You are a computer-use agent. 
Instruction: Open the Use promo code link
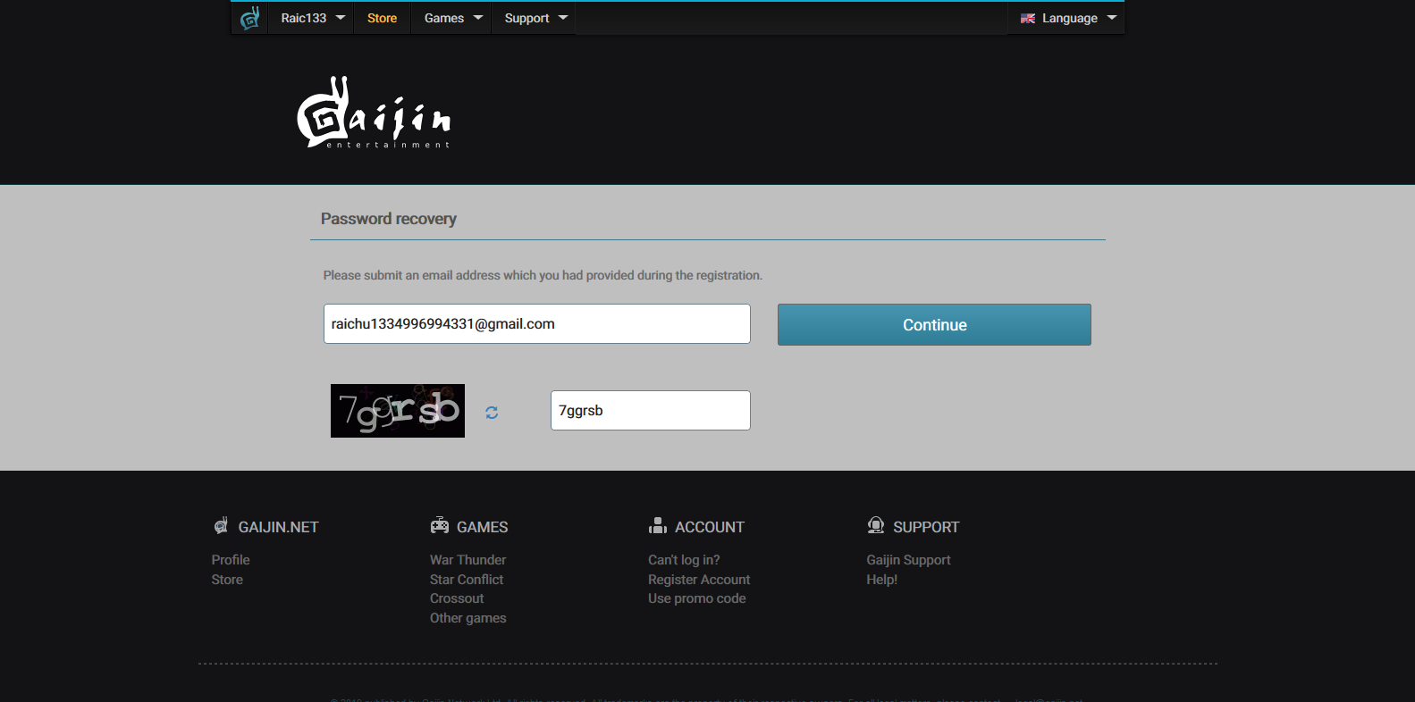pyautogui.click(x=696, y=598)
